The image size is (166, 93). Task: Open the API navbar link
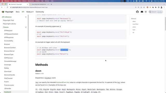pyautogui.click(x=23, y=12)
